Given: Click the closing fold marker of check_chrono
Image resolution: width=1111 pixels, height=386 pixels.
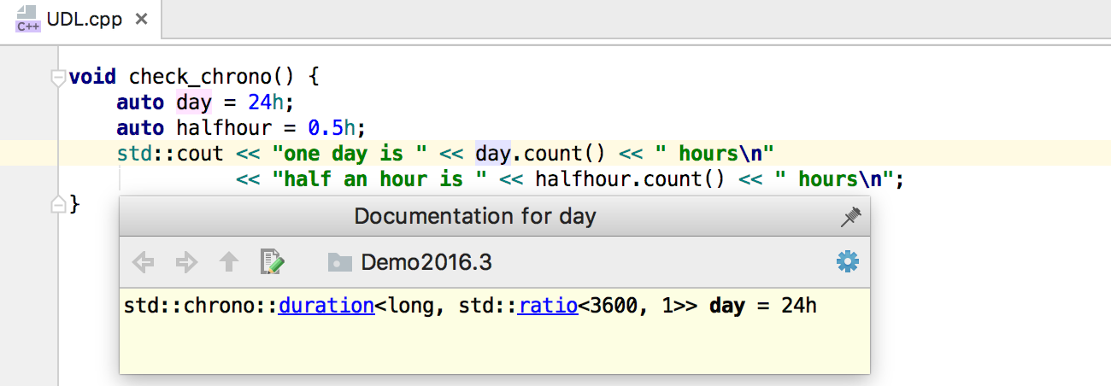Looking at the screenshot, I should pos(58,204).
